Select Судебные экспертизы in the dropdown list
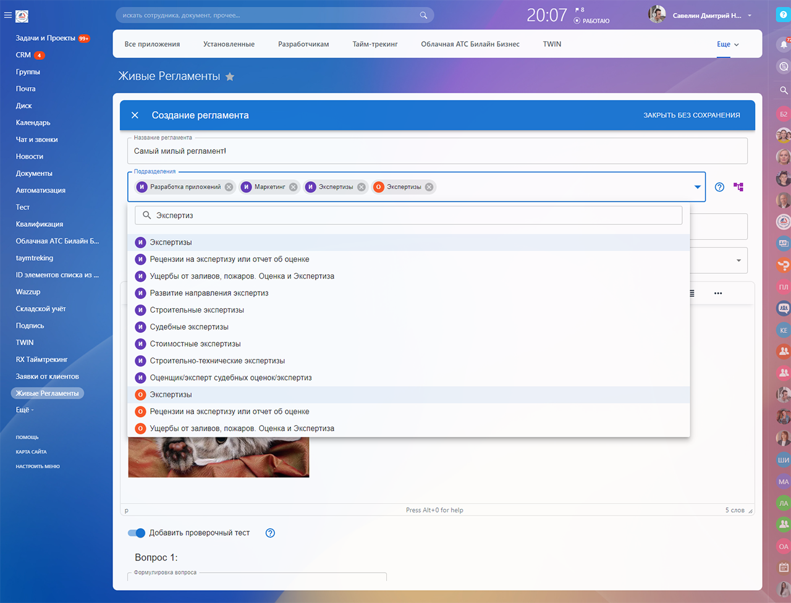The height and width of the screenshot is (603, 791). coord(189,327)
